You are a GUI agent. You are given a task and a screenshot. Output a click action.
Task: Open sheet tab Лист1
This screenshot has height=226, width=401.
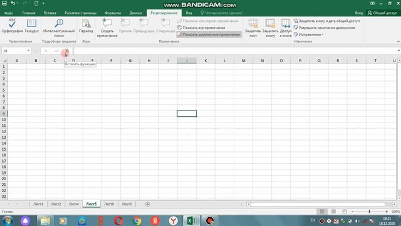(x=38, y=204)
